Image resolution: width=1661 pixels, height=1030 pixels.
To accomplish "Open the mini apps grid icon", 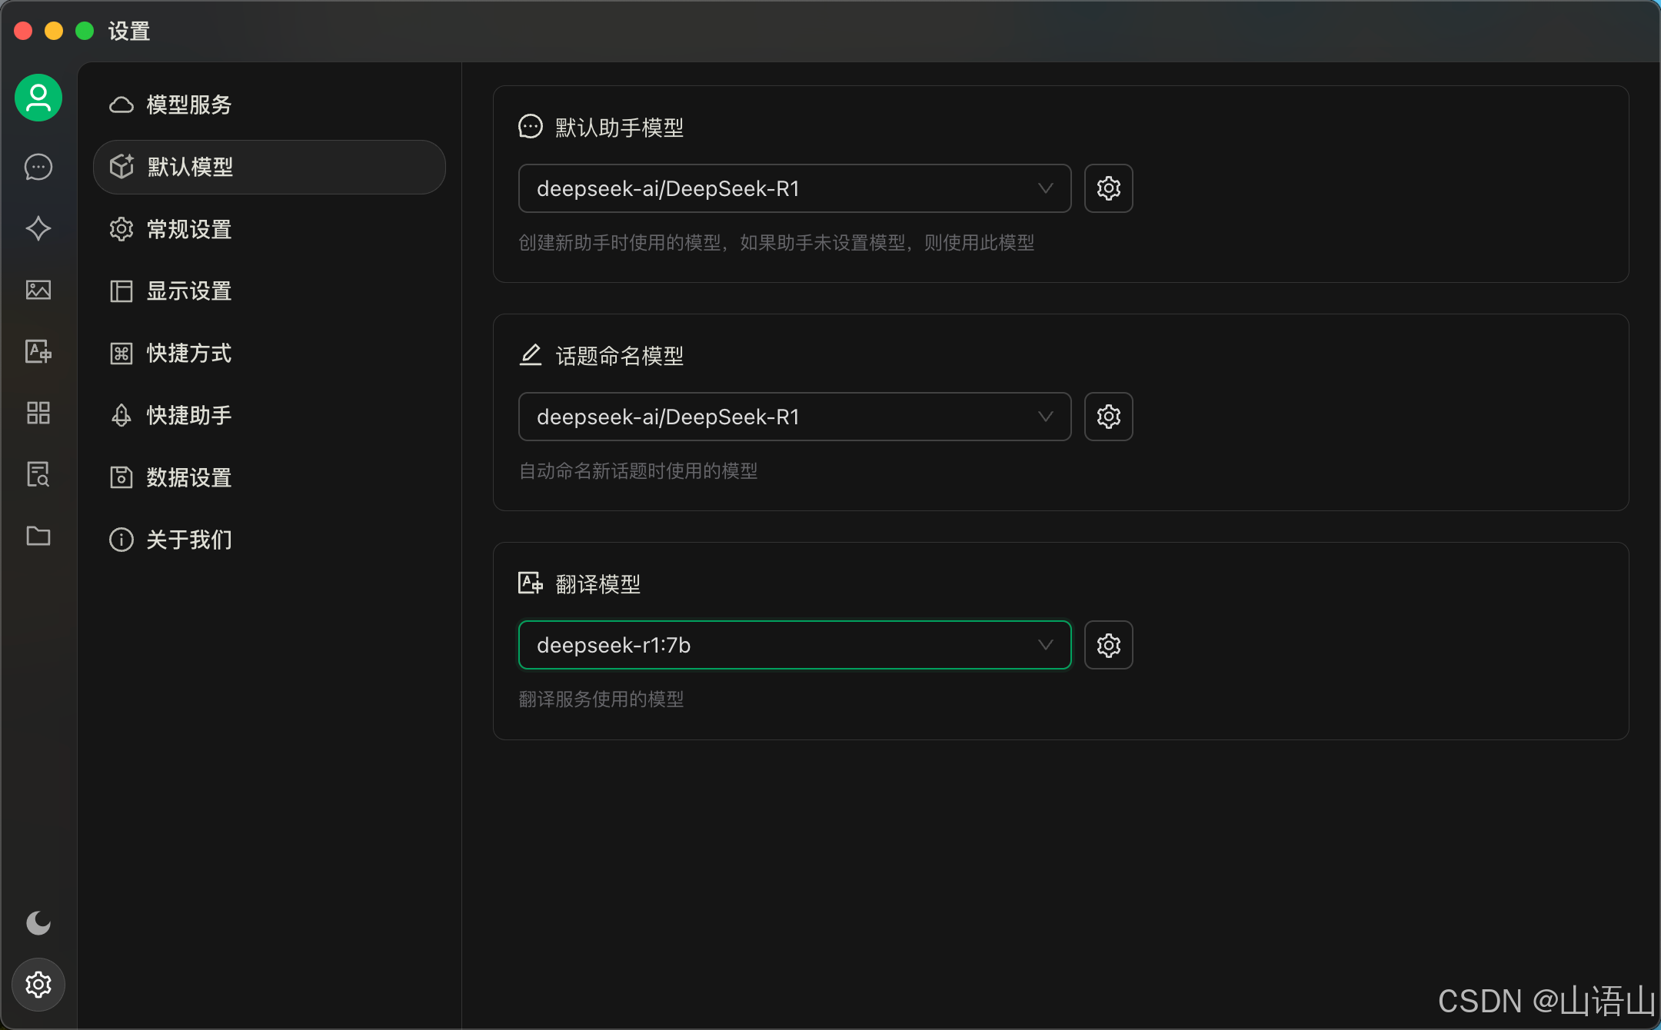I will [38, 413].
